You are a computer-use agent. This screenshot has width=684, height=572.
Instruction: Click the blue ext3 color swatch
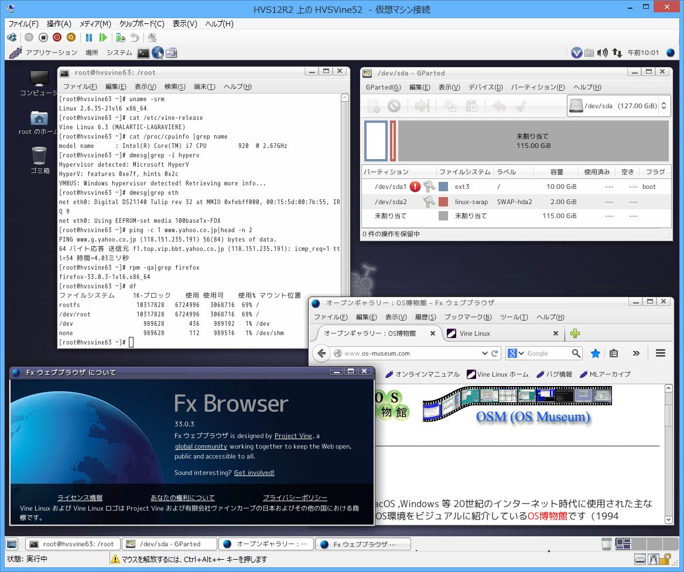click(x=443, y=187)
